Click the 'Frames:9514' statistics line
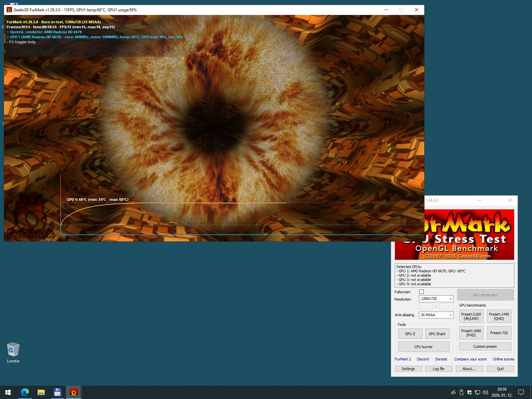532x399 pixels. point(61,27)
